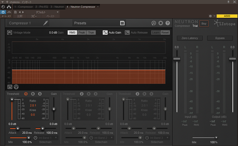
Task: Enable the Auto Gain icon
Action: point(105,32)
